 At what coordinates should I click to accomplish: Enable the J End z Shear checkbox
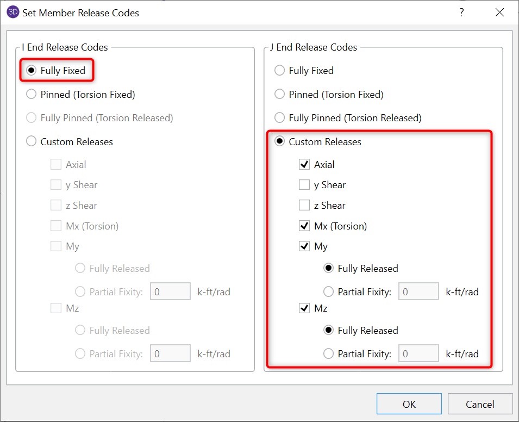point(304,206)
